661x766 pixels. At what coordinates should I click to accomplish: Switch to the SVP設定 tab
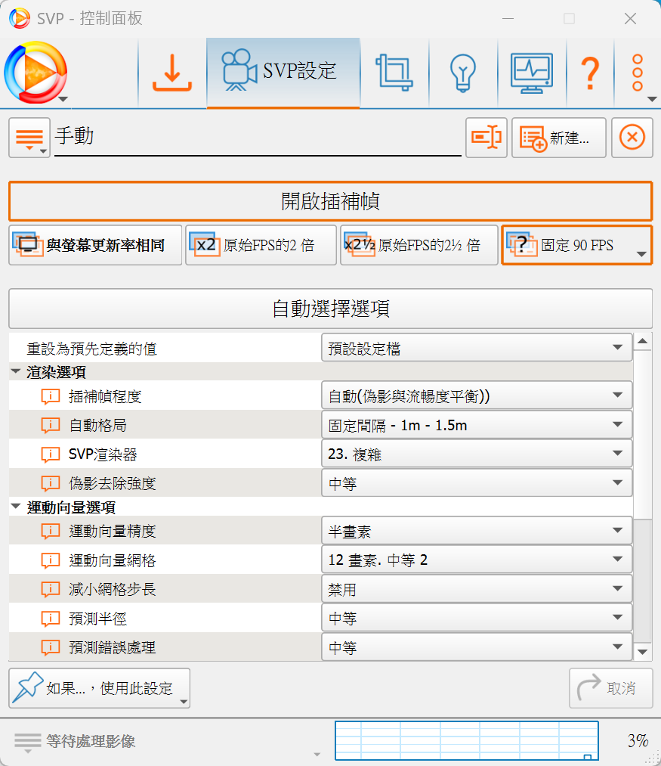(283, 73)
